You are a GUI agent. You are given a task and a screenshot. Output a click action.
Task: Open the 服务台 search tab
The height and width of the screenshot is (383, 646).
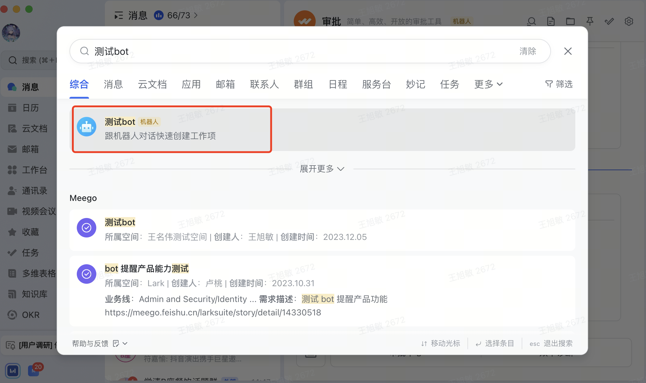(x=376, y=84)
